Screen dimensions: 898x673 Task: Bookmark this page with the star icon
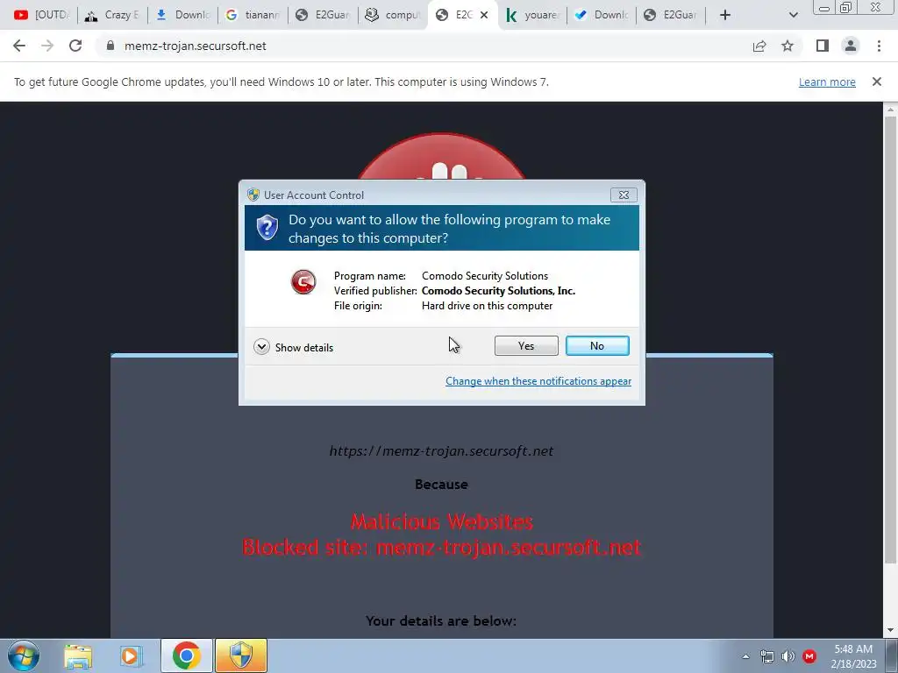[788, 46]
